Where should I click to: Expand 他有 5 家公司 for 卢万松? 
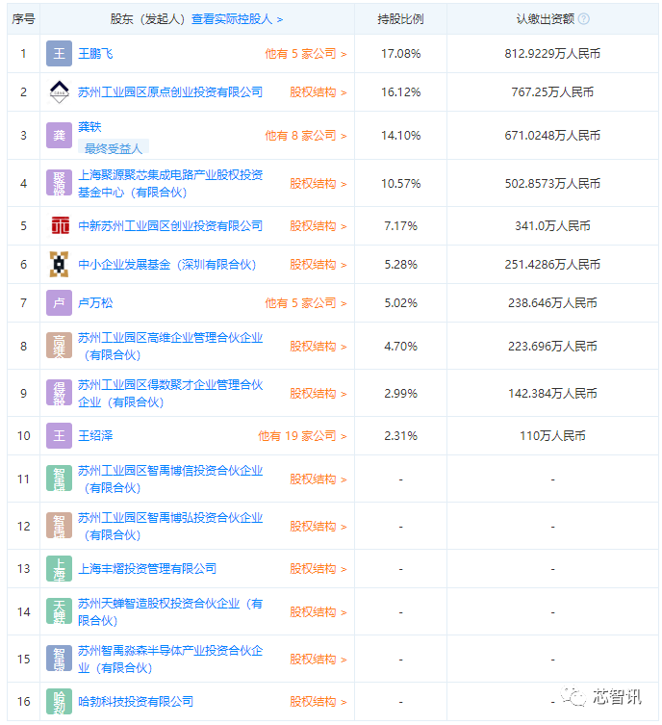(x=306, y=303)
